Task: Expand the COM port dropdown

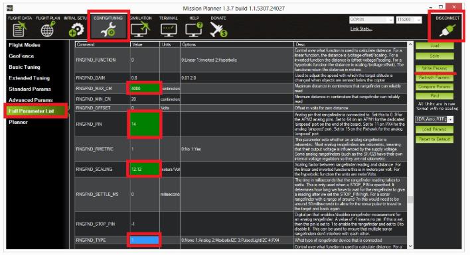Action: click(371, 20)
